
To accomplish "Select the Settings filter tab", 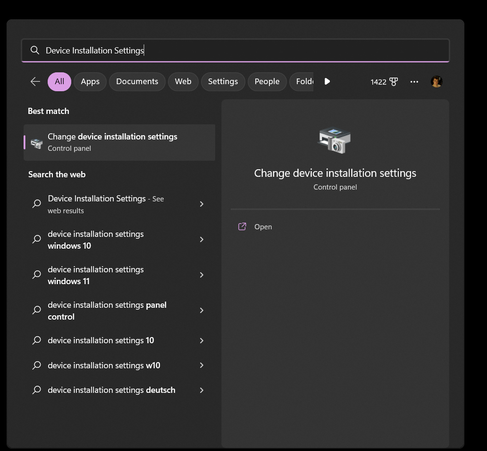I will 223,81.
